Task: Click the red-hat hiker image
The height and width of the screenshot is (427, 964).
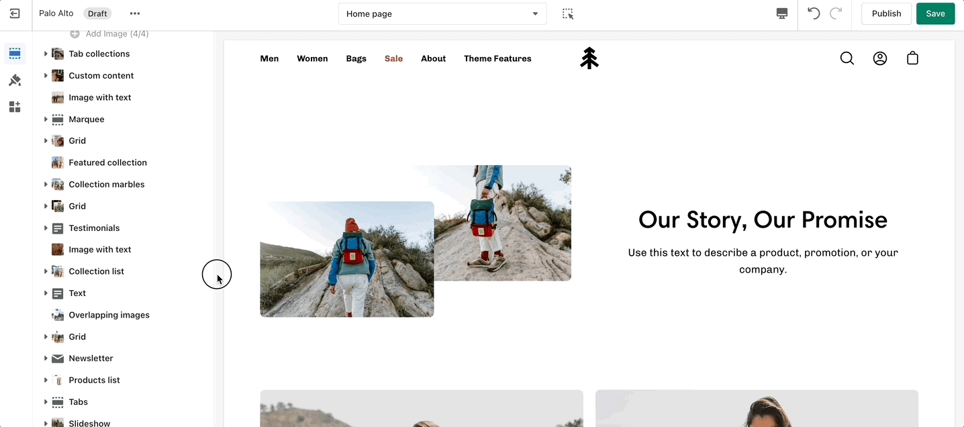Action: pos(346,259)
